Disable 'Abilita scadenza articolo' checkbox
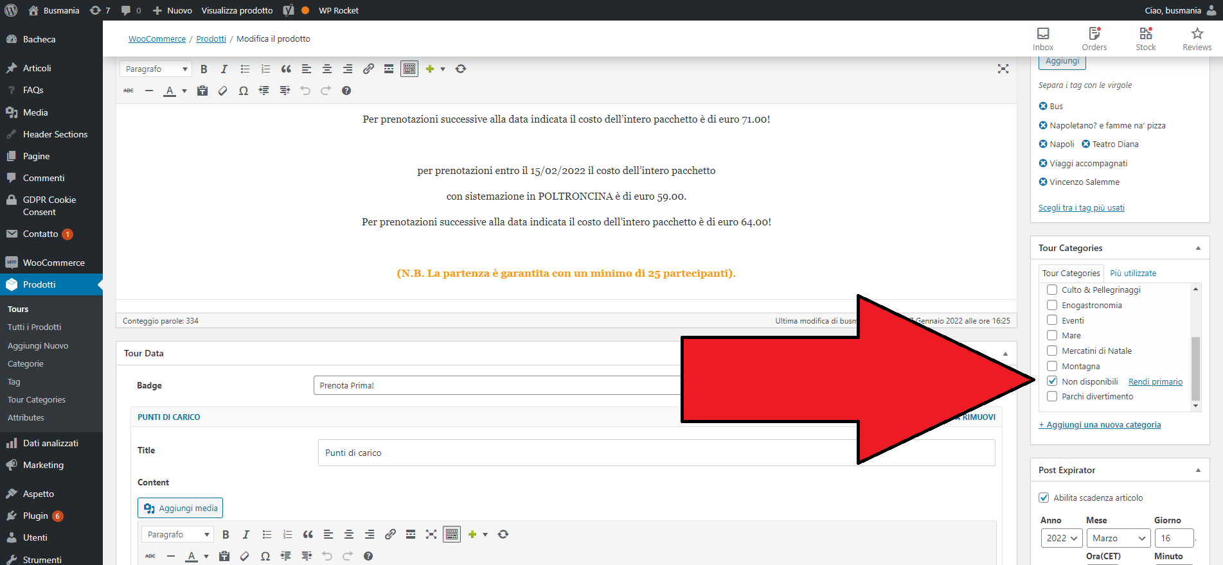 coord(1044,498)
